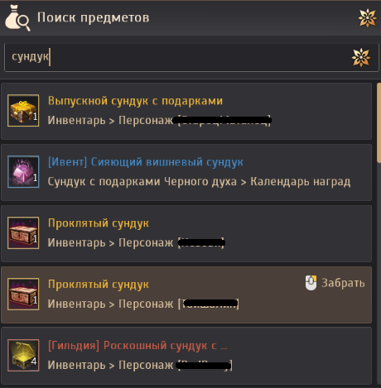Viewport: 381px width, 388px height.
Task: Select the first Проклятый сундук result row
Action: 186,233
